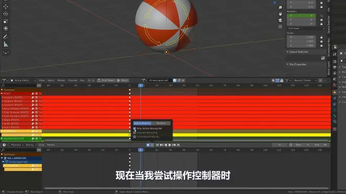Image resolution: width=346 pixels, height=194 pixels.
Task: Click wrench modifier icon on ROOT group
Action: (33, 94)
